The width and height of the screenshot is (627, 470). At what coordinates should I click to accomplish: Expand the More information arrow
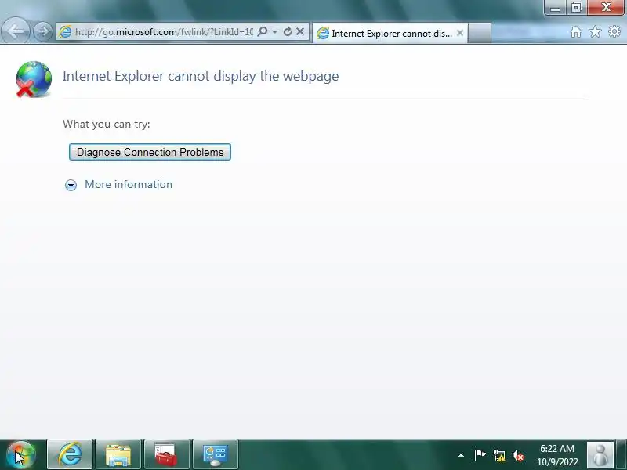(x=71, y=185)
